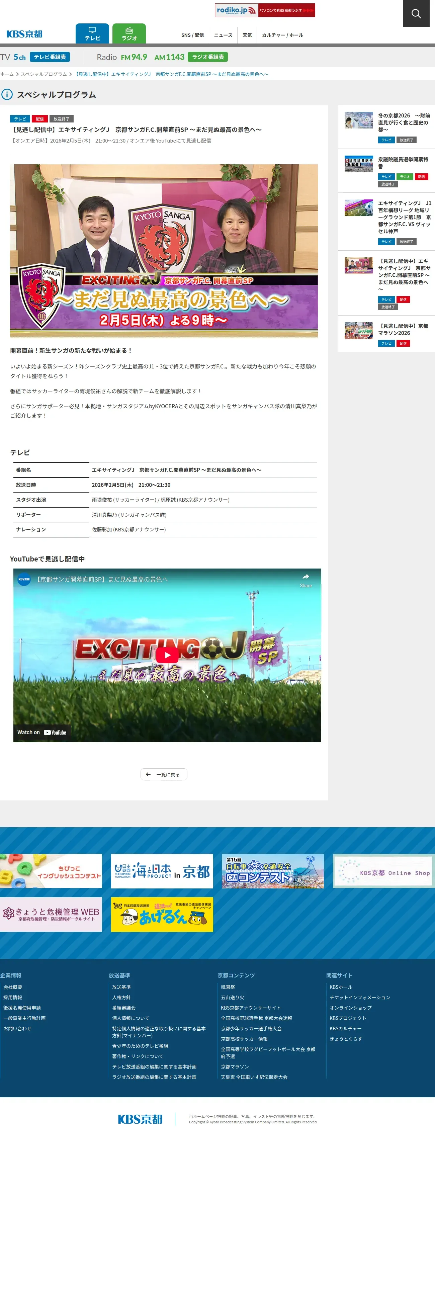The height and width of the screenshot is (1289, 435).
Task: Open 採用情報 footer link
Action: tap(12, 997)
